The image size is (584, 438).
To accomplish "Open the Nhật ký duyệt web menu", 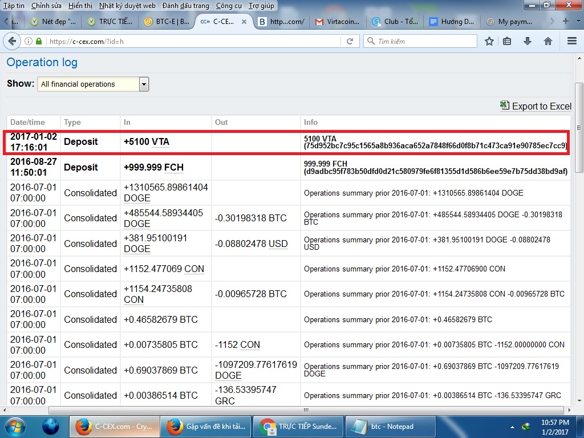I will pos(127,6).
